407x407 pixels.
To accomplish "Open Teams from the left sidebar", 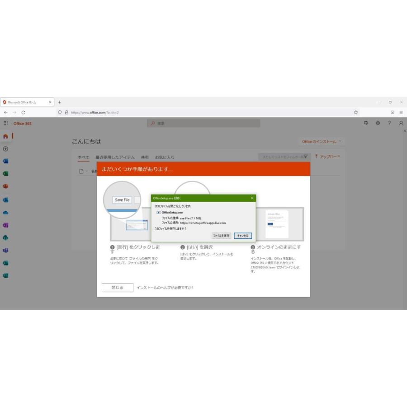I will 5,250.
